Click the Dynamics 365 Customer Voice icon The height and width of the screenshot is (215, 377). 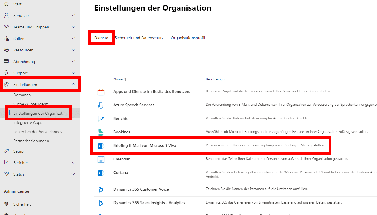(x=101, y=189)
